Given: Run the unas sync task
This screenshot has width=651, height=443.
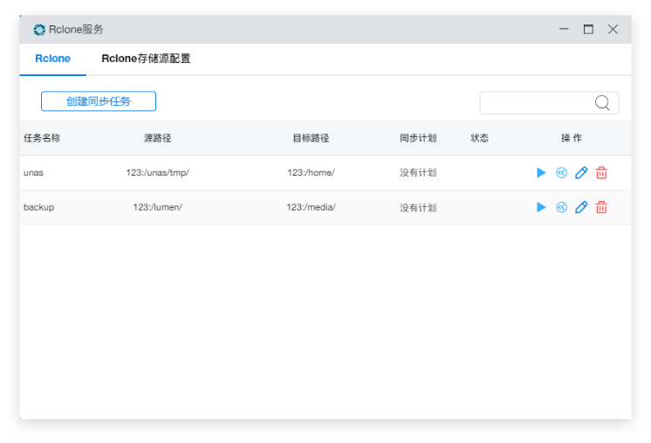Looking at the screenshot, I should pyautogui.click(x=540, y=172).
